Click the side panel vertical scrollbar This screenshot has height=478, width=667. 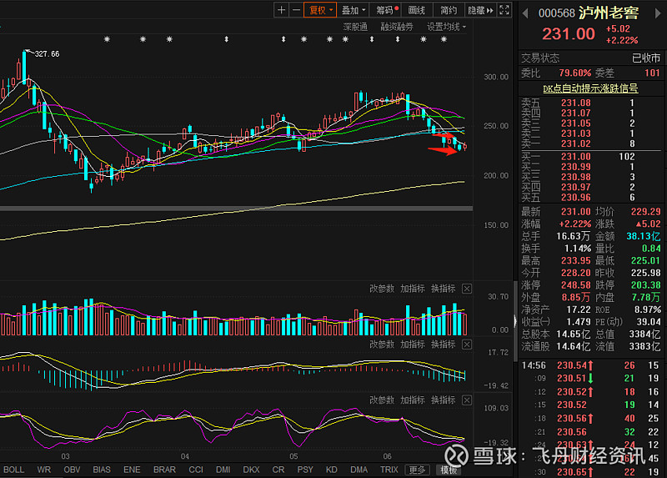tap(515, 320)
